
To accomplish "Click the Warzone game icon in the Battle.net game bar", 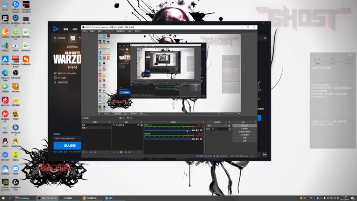I will [73, 38].
